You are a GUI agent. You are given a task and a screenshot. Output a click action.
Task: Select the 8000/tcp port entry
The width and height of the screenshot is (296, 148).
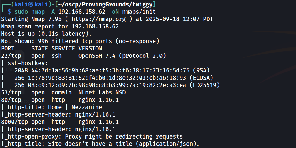coord(13,121)
